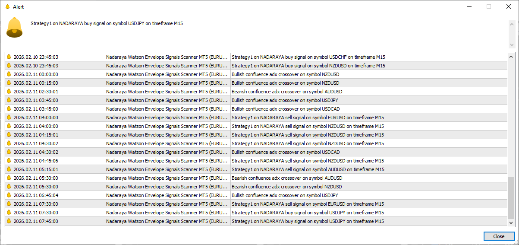Image resolution: width=519 pixels, height=245 pixels.
Task: Click bell icon of the 04:45:06 alert row
Action: [x=8, y=161]
